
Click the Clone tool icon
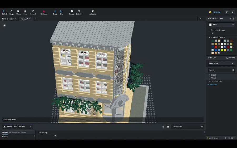tap(18, 12)
